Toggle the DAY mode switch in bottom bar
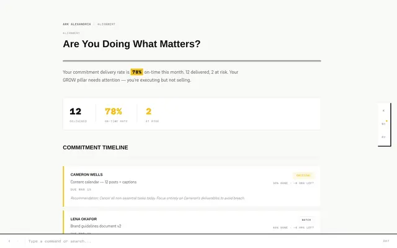This screenshot has height=248, width=397. (x=386, y=241)
